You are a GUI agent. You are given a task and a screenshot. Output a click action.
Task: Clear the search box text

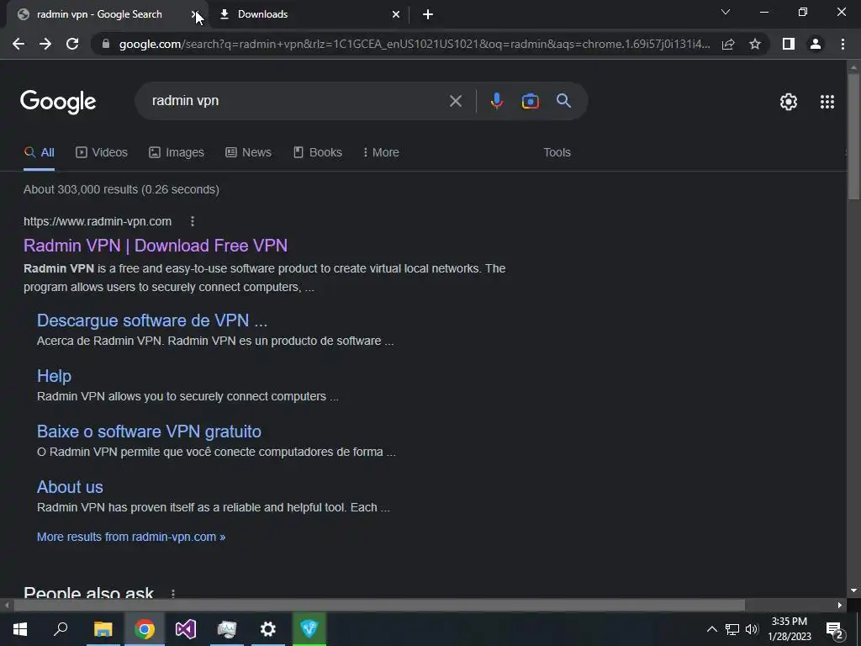tap(455, 101)
